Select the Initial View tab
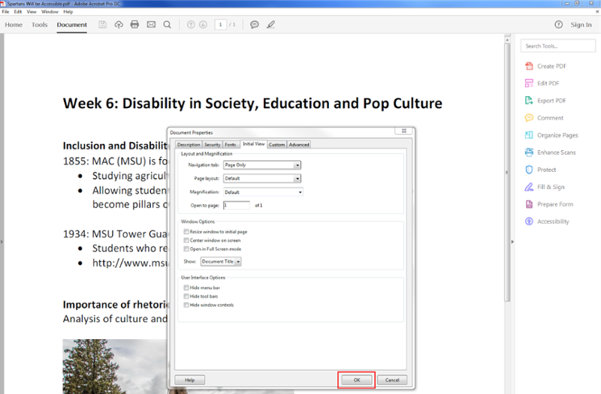 point(253,144)
